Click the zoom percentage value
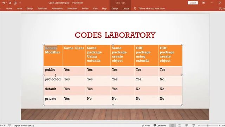This screenshot has height=127, width=225. point(224,126)
